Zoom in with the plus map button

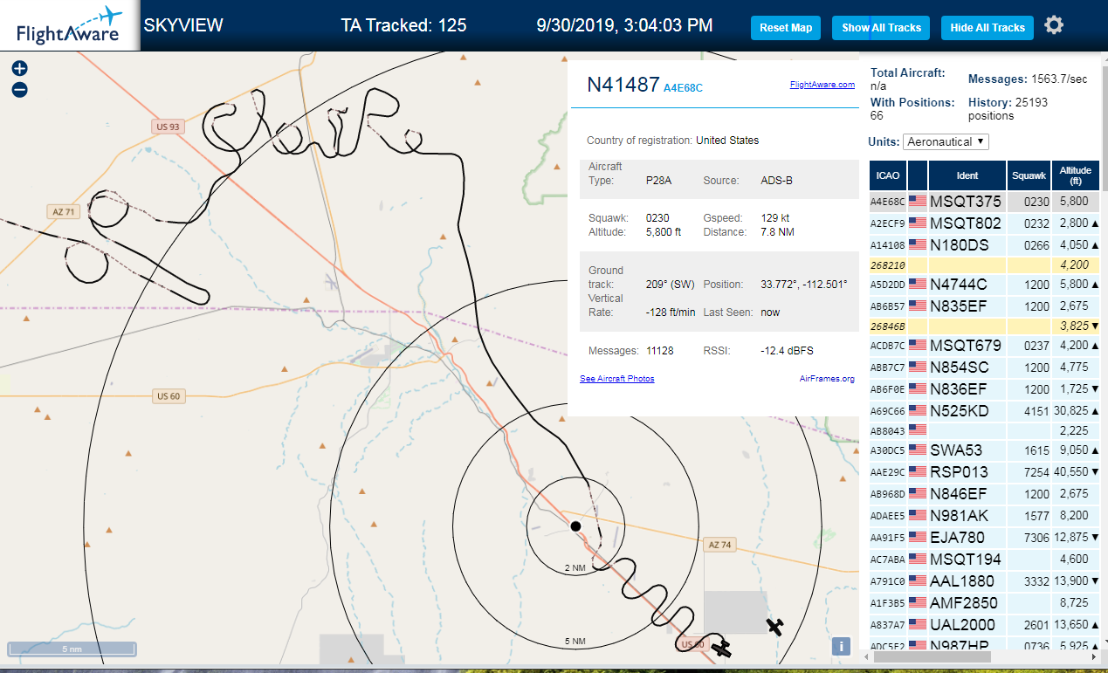(20, 68)
